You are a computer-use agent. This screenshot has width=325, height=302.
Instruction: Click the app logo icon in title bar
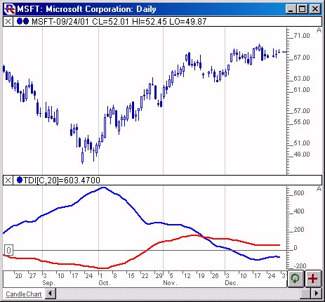[10, 9]
